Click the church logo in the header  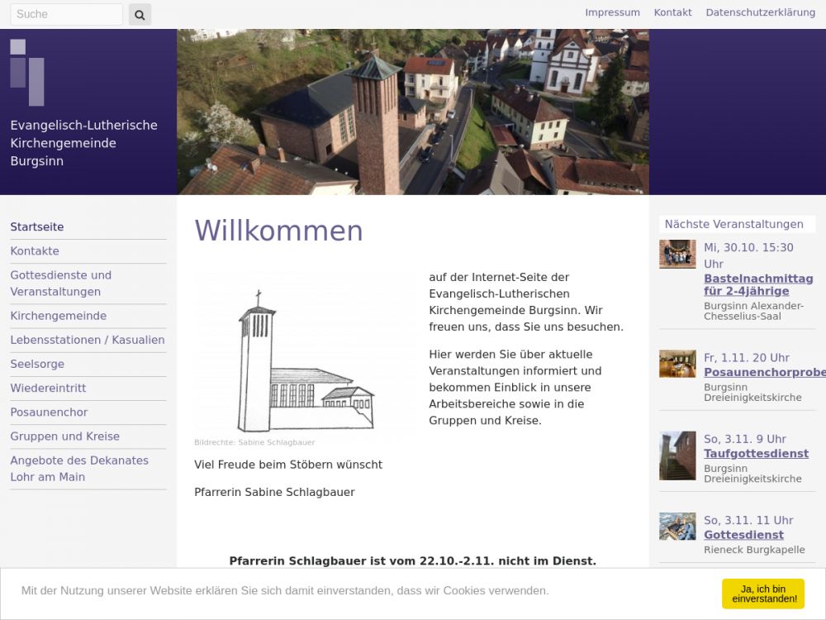[27, 72]
